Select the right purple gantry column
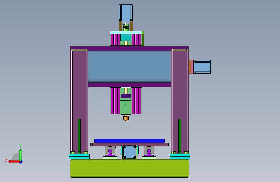This screenshot has width=280, height=182. point(180,101)
